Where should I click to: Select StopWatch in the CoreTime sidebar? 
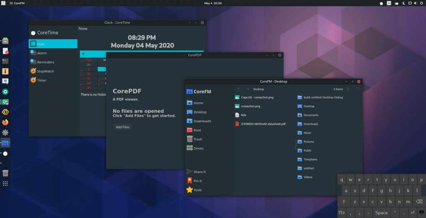point(45,71)
